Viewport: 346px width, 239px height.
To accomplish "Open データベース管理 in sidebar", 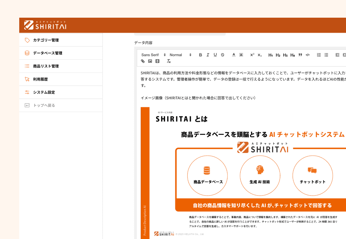I will [x=61, y=53].
